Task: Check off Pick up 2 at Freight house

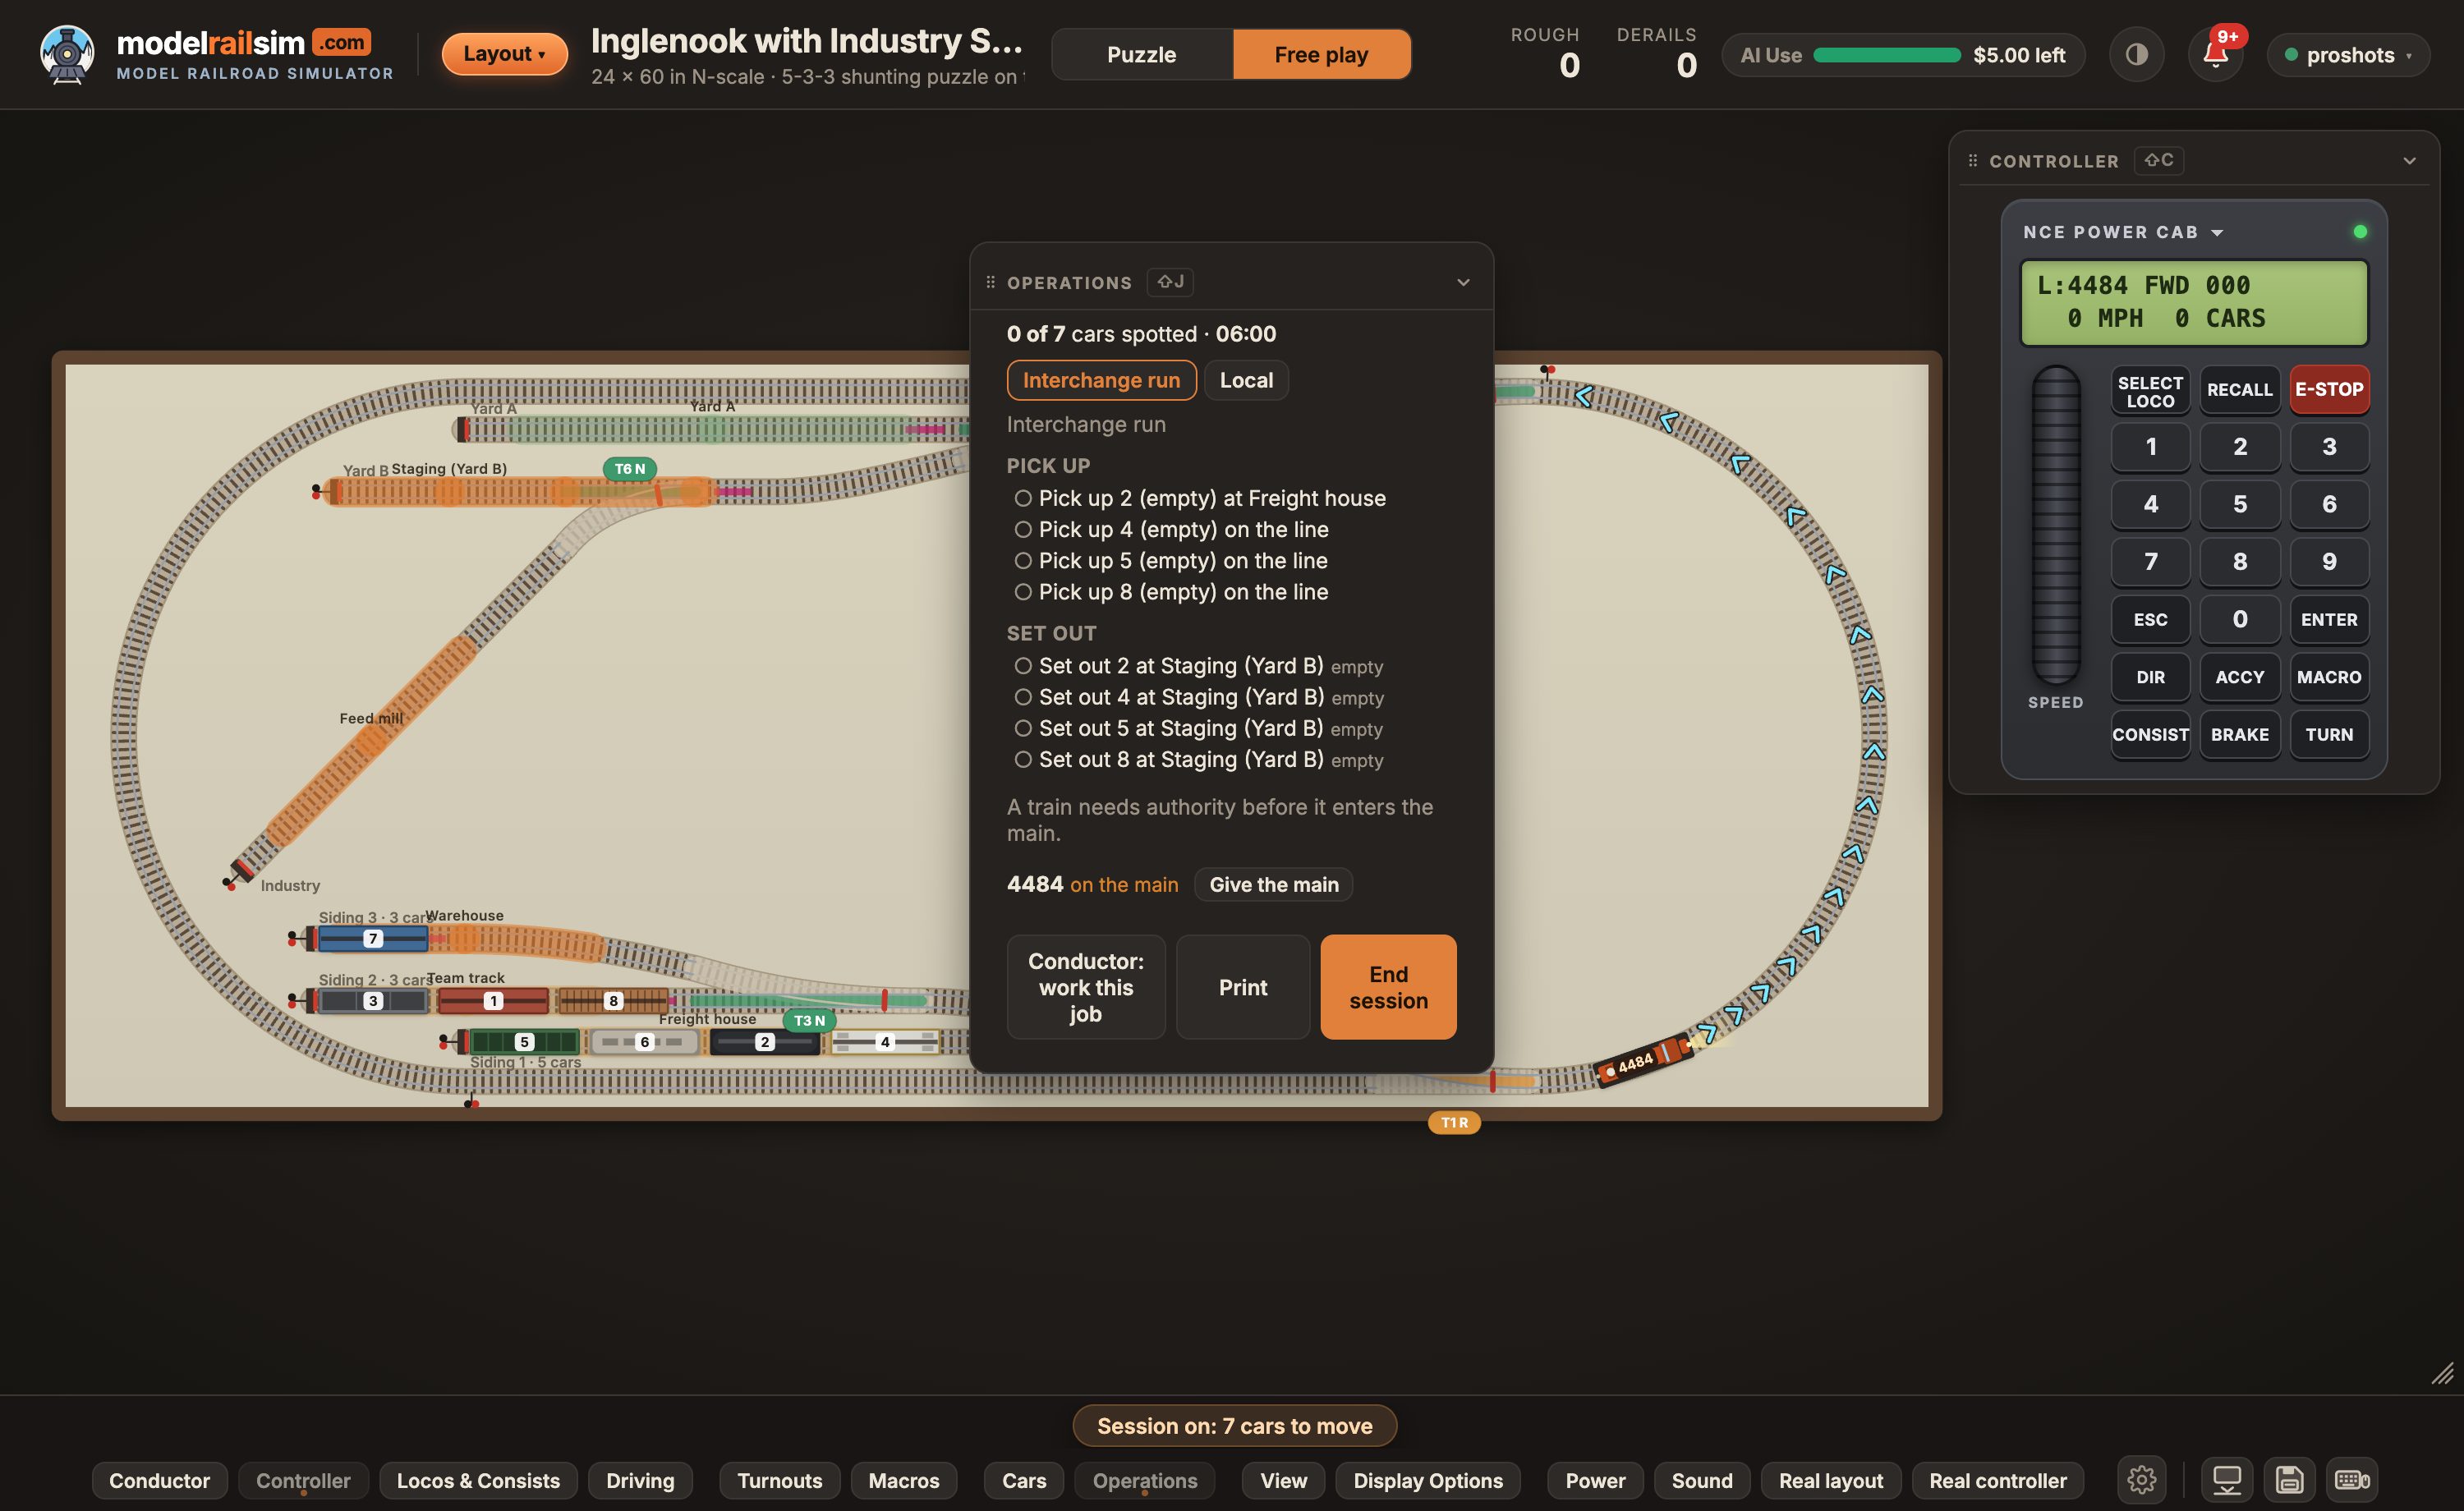Action: click(x=1023, y=498)
